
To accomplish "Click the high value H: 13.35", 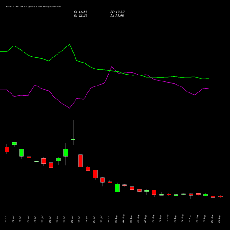I will [x=117, y=12].
